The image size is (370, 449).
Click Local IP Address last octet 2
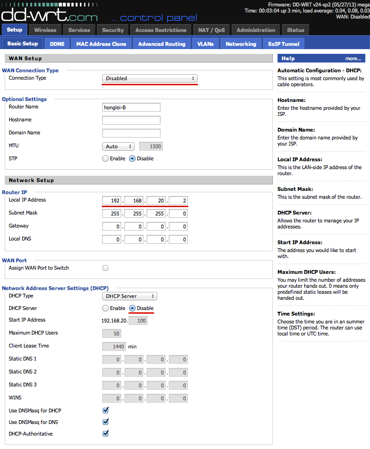pyautogui.click(x=178, y=201)
